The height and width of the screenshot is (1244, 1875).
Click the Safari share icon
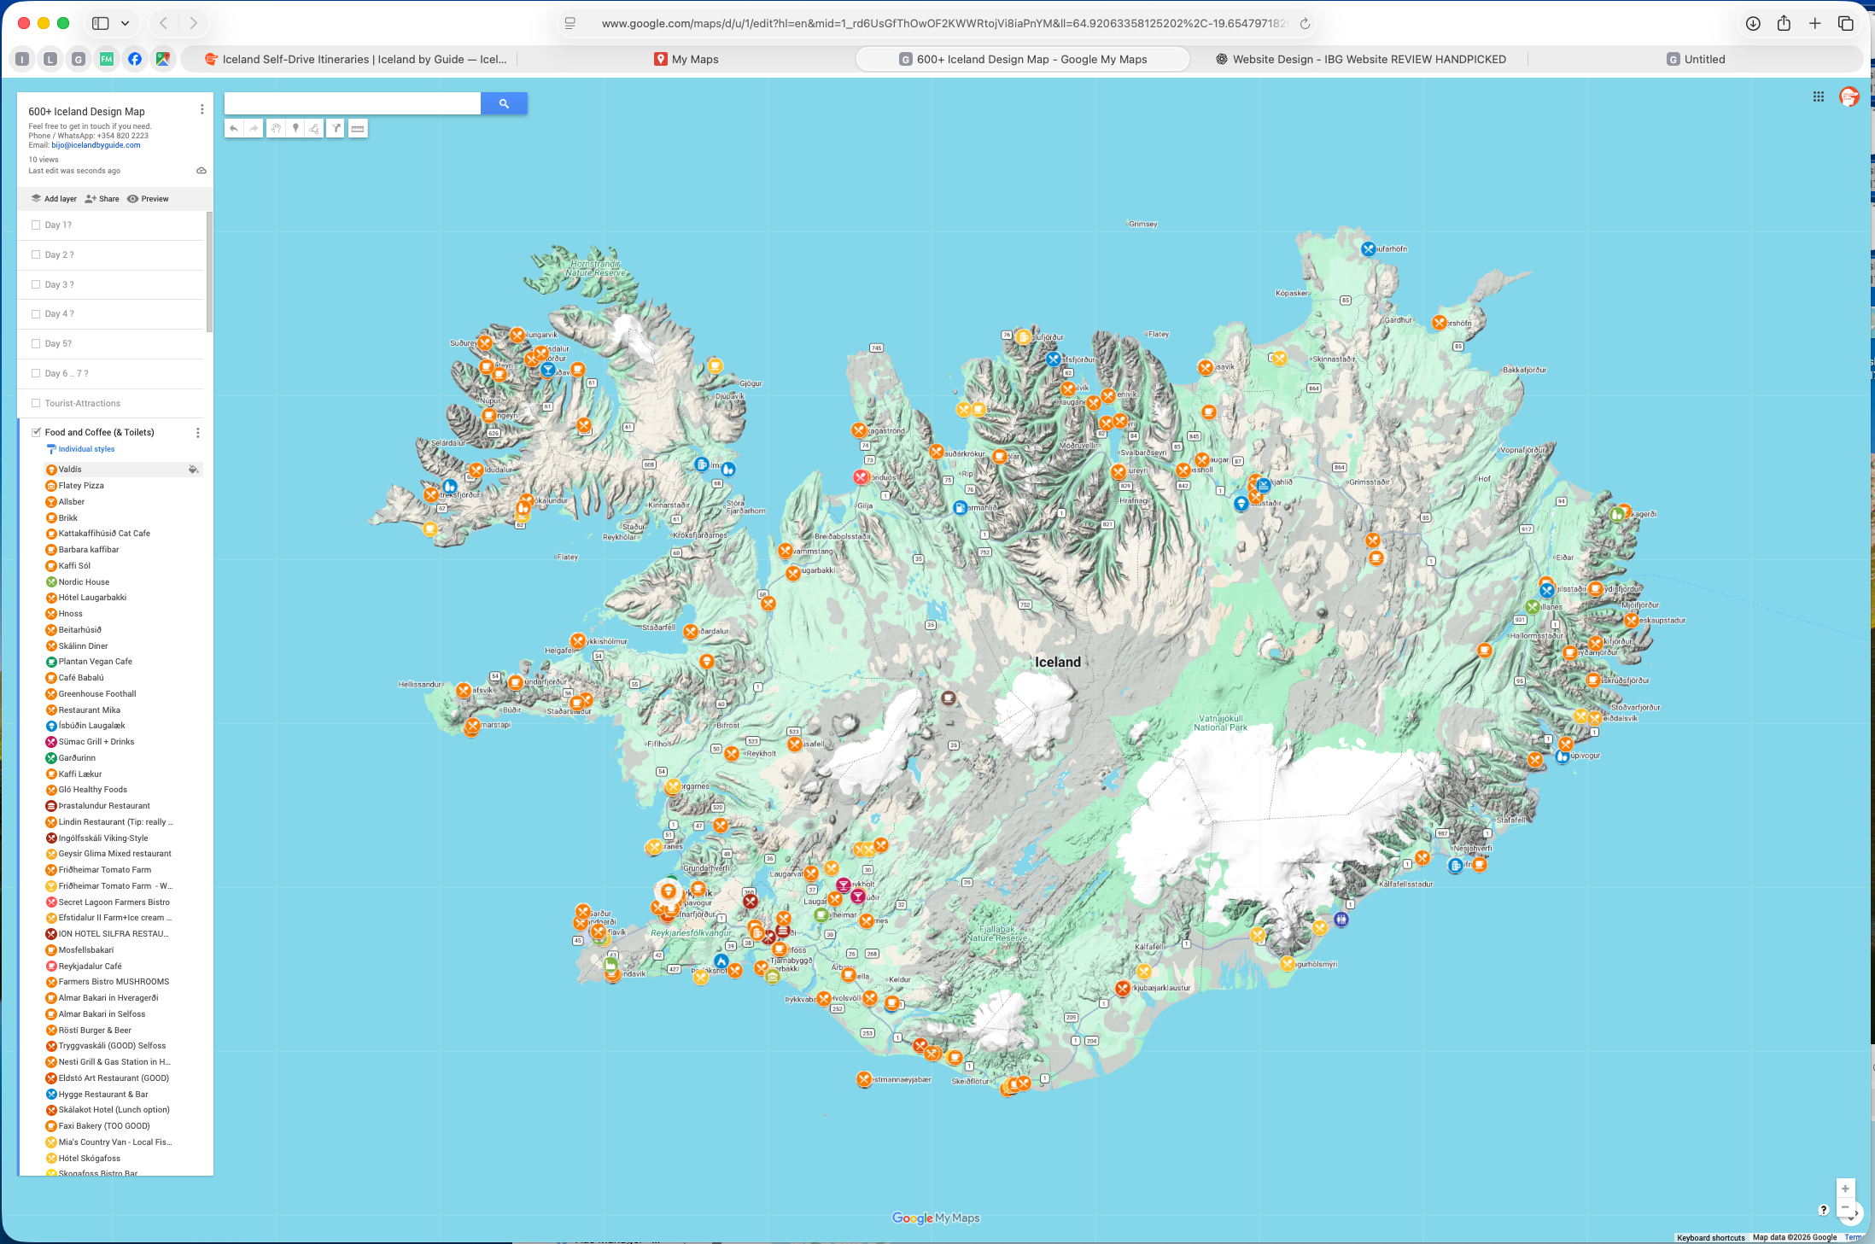(x=1784, y=24)
